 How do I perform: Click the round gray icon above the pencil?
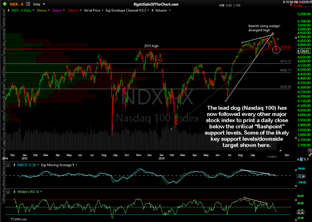[x=310, y=150]
